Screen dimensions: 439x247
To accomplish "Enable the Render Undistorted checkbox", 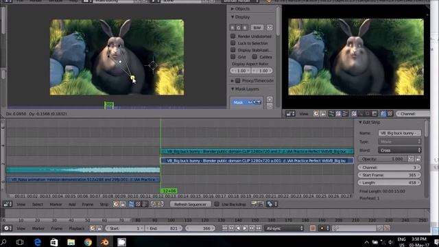I will pyautogui.click(x=233, y=36).
